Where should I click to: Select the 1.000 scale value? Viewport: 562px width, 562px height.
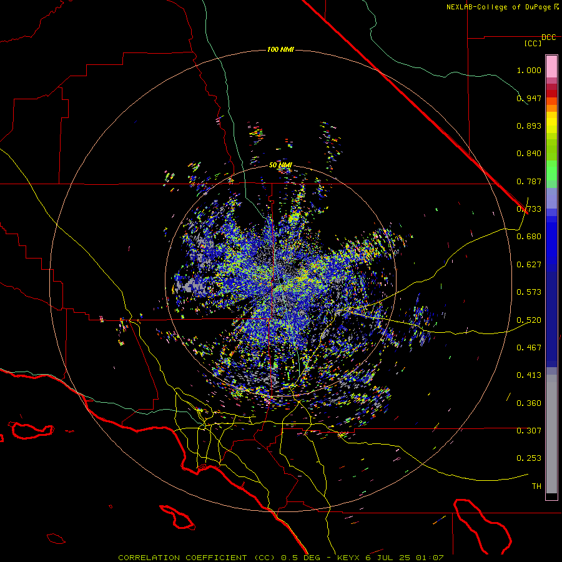pos(529,70)
